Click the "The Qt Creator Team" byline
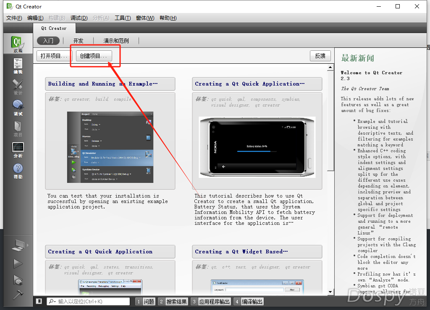The width and height of the screenshot is (430, 310). (365, 89)
